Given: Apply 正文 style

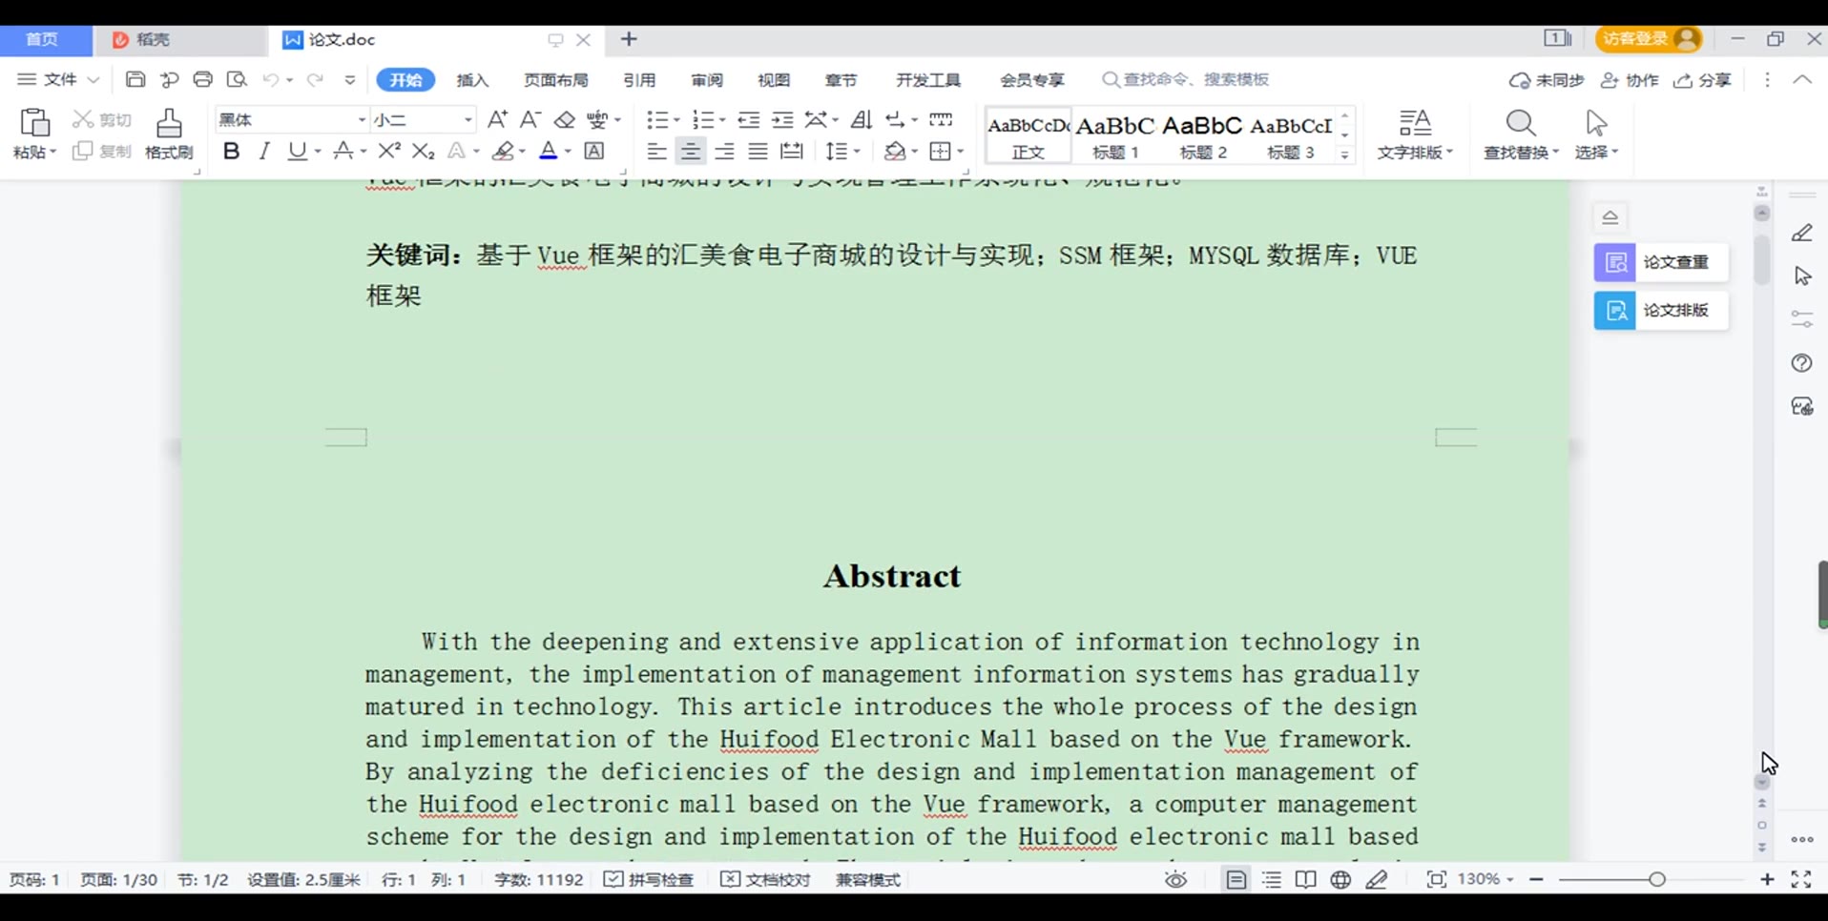Looking at the screenshot, I should pyautogui.click(x=1028, y=135).
